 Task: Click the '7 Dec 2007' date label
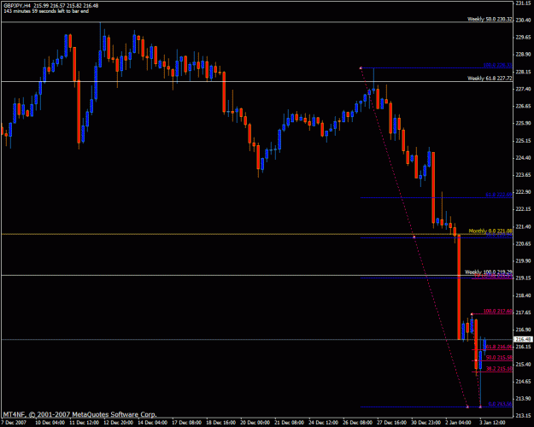coord(13,423)
